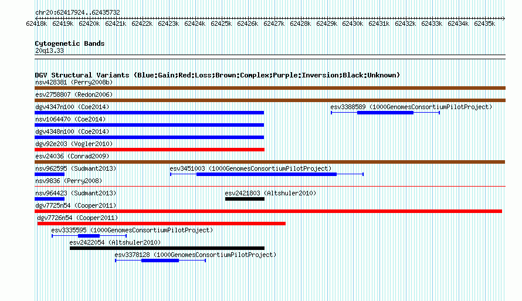This screenshot has width=522, height=301.
Task: Click the 62418k ruler tick label
Action: click(36, 23)
